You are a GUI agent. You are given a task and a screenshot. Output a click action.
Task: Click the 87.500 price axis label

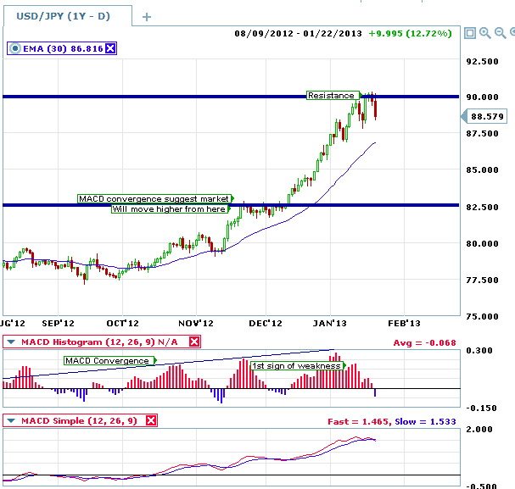tap(482, 134)
